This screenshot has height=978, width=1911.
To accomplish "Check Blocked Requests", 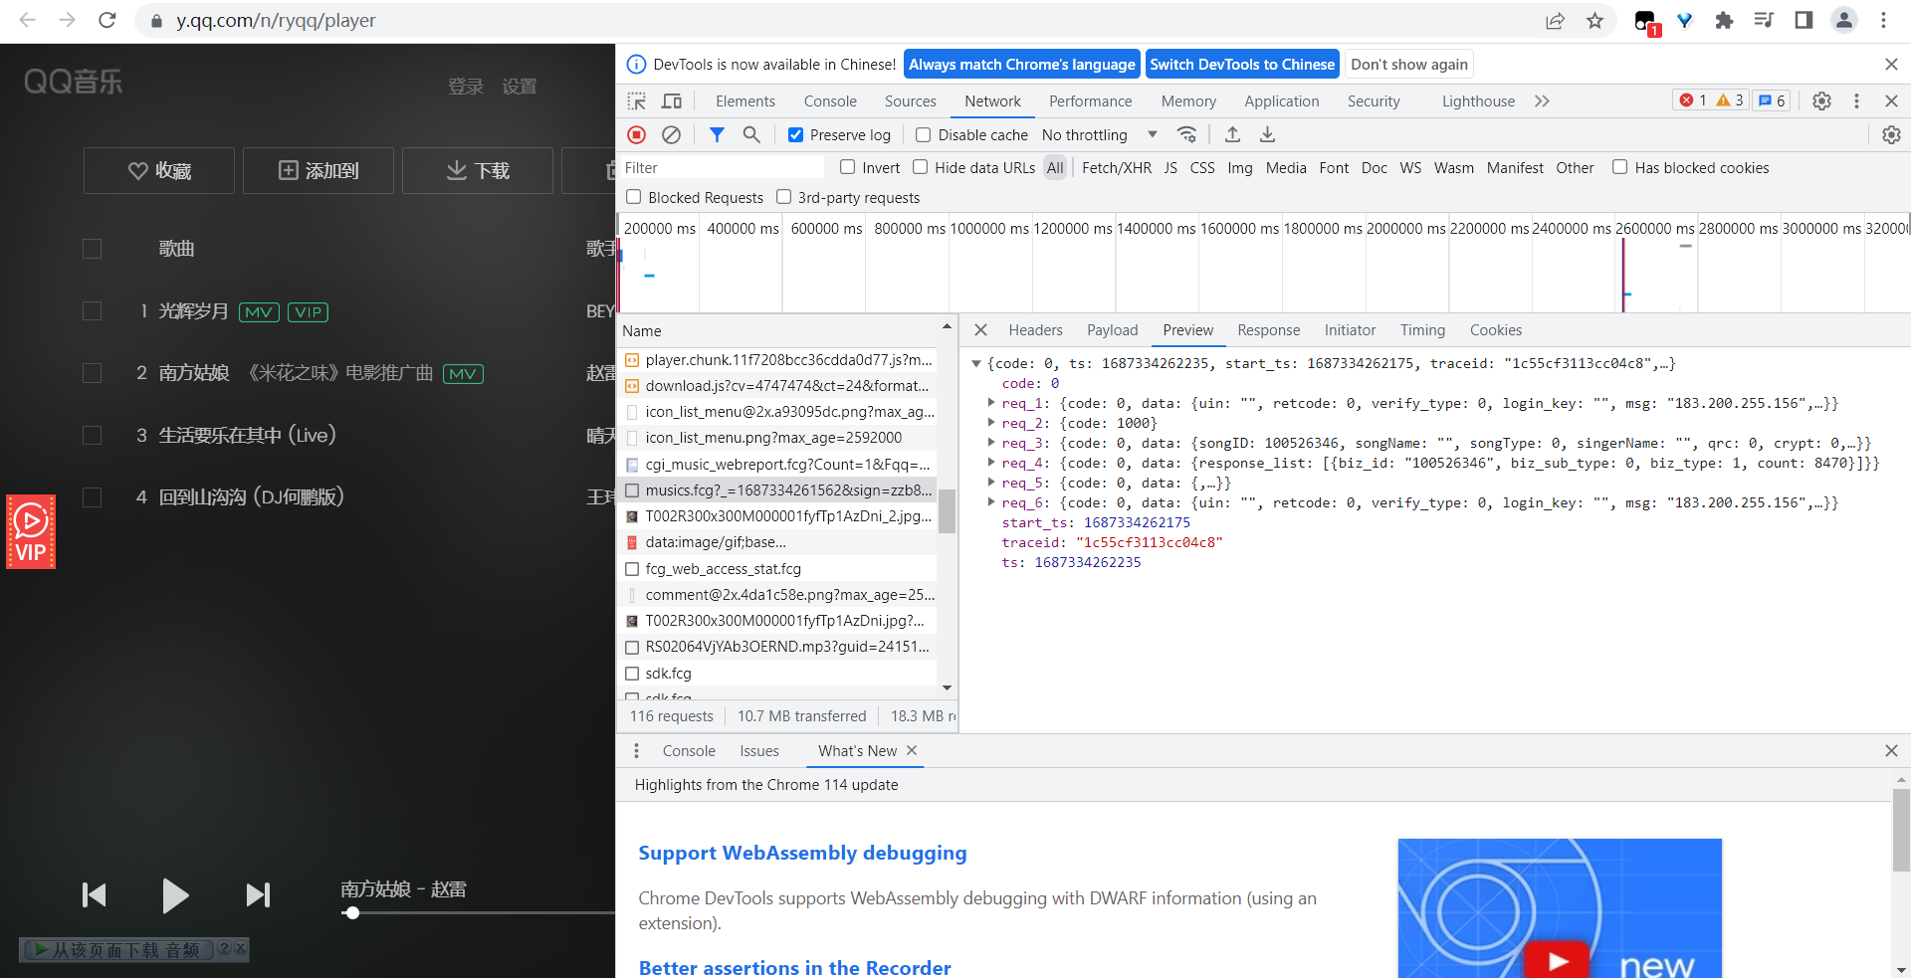I will pyautogui.click(x=633, y=197).
